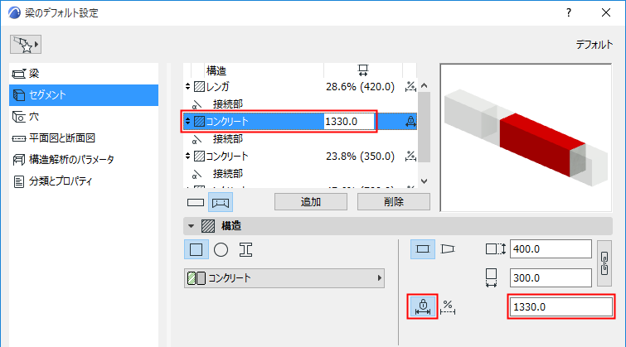The width and height of the screenshot is (626, 347).
Task: Click proportional length icon on レンガ row
Action: [410, 86]
